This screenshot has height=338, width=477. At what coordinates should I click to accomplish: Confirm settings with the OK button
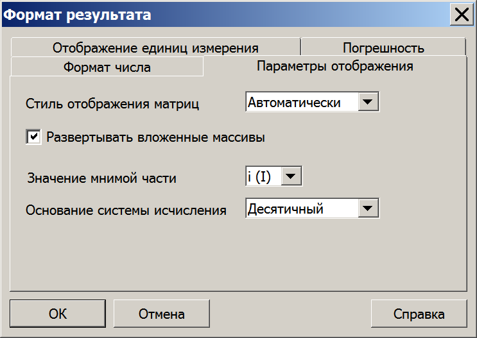click(x=58, y=314)
